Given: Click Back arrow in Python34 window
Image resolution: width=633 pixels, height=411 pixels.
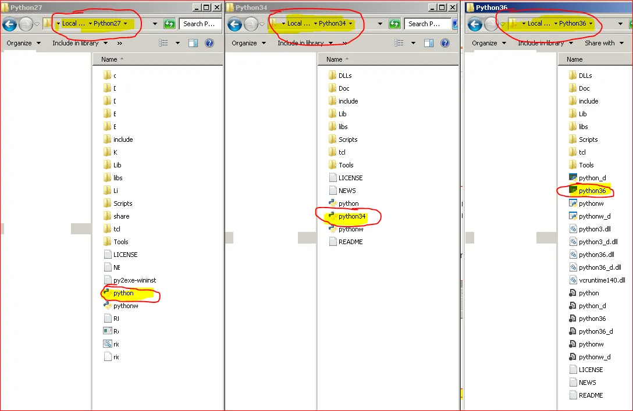Looking at the screenshot, I should click(234, 24).
